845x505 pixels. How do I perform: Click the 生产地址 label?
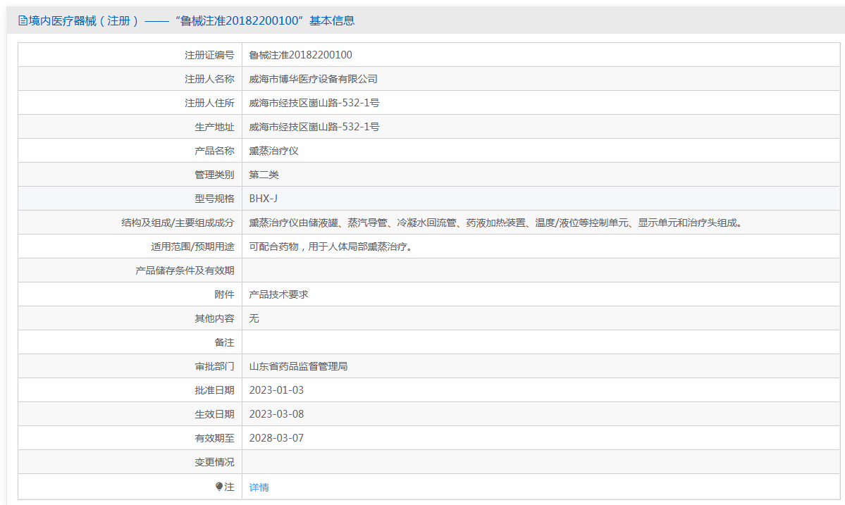pyautogui.click(x=214, y=127)
